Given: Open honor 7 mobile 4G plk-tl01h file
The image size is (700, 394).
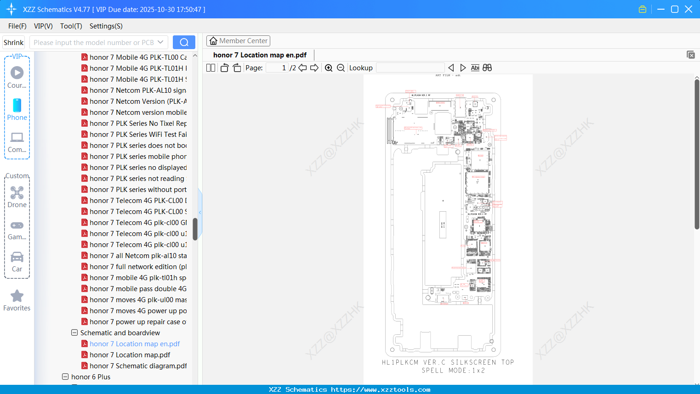Looking at the screenshot, I should (x=138, y=277).
